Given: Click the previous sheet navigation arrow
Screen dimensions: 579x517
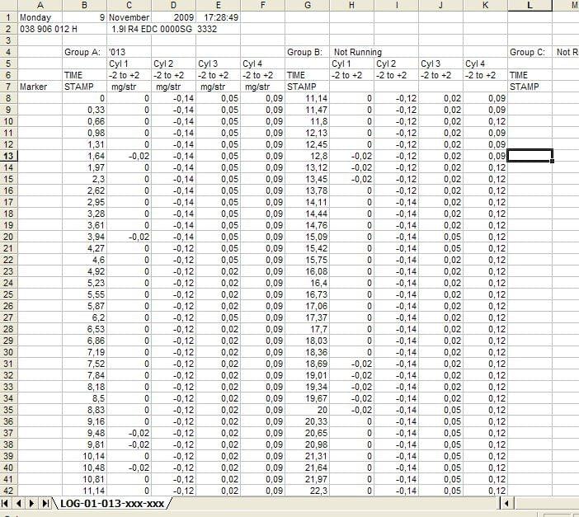Looking at the screenshot, I should pos(19,503).
